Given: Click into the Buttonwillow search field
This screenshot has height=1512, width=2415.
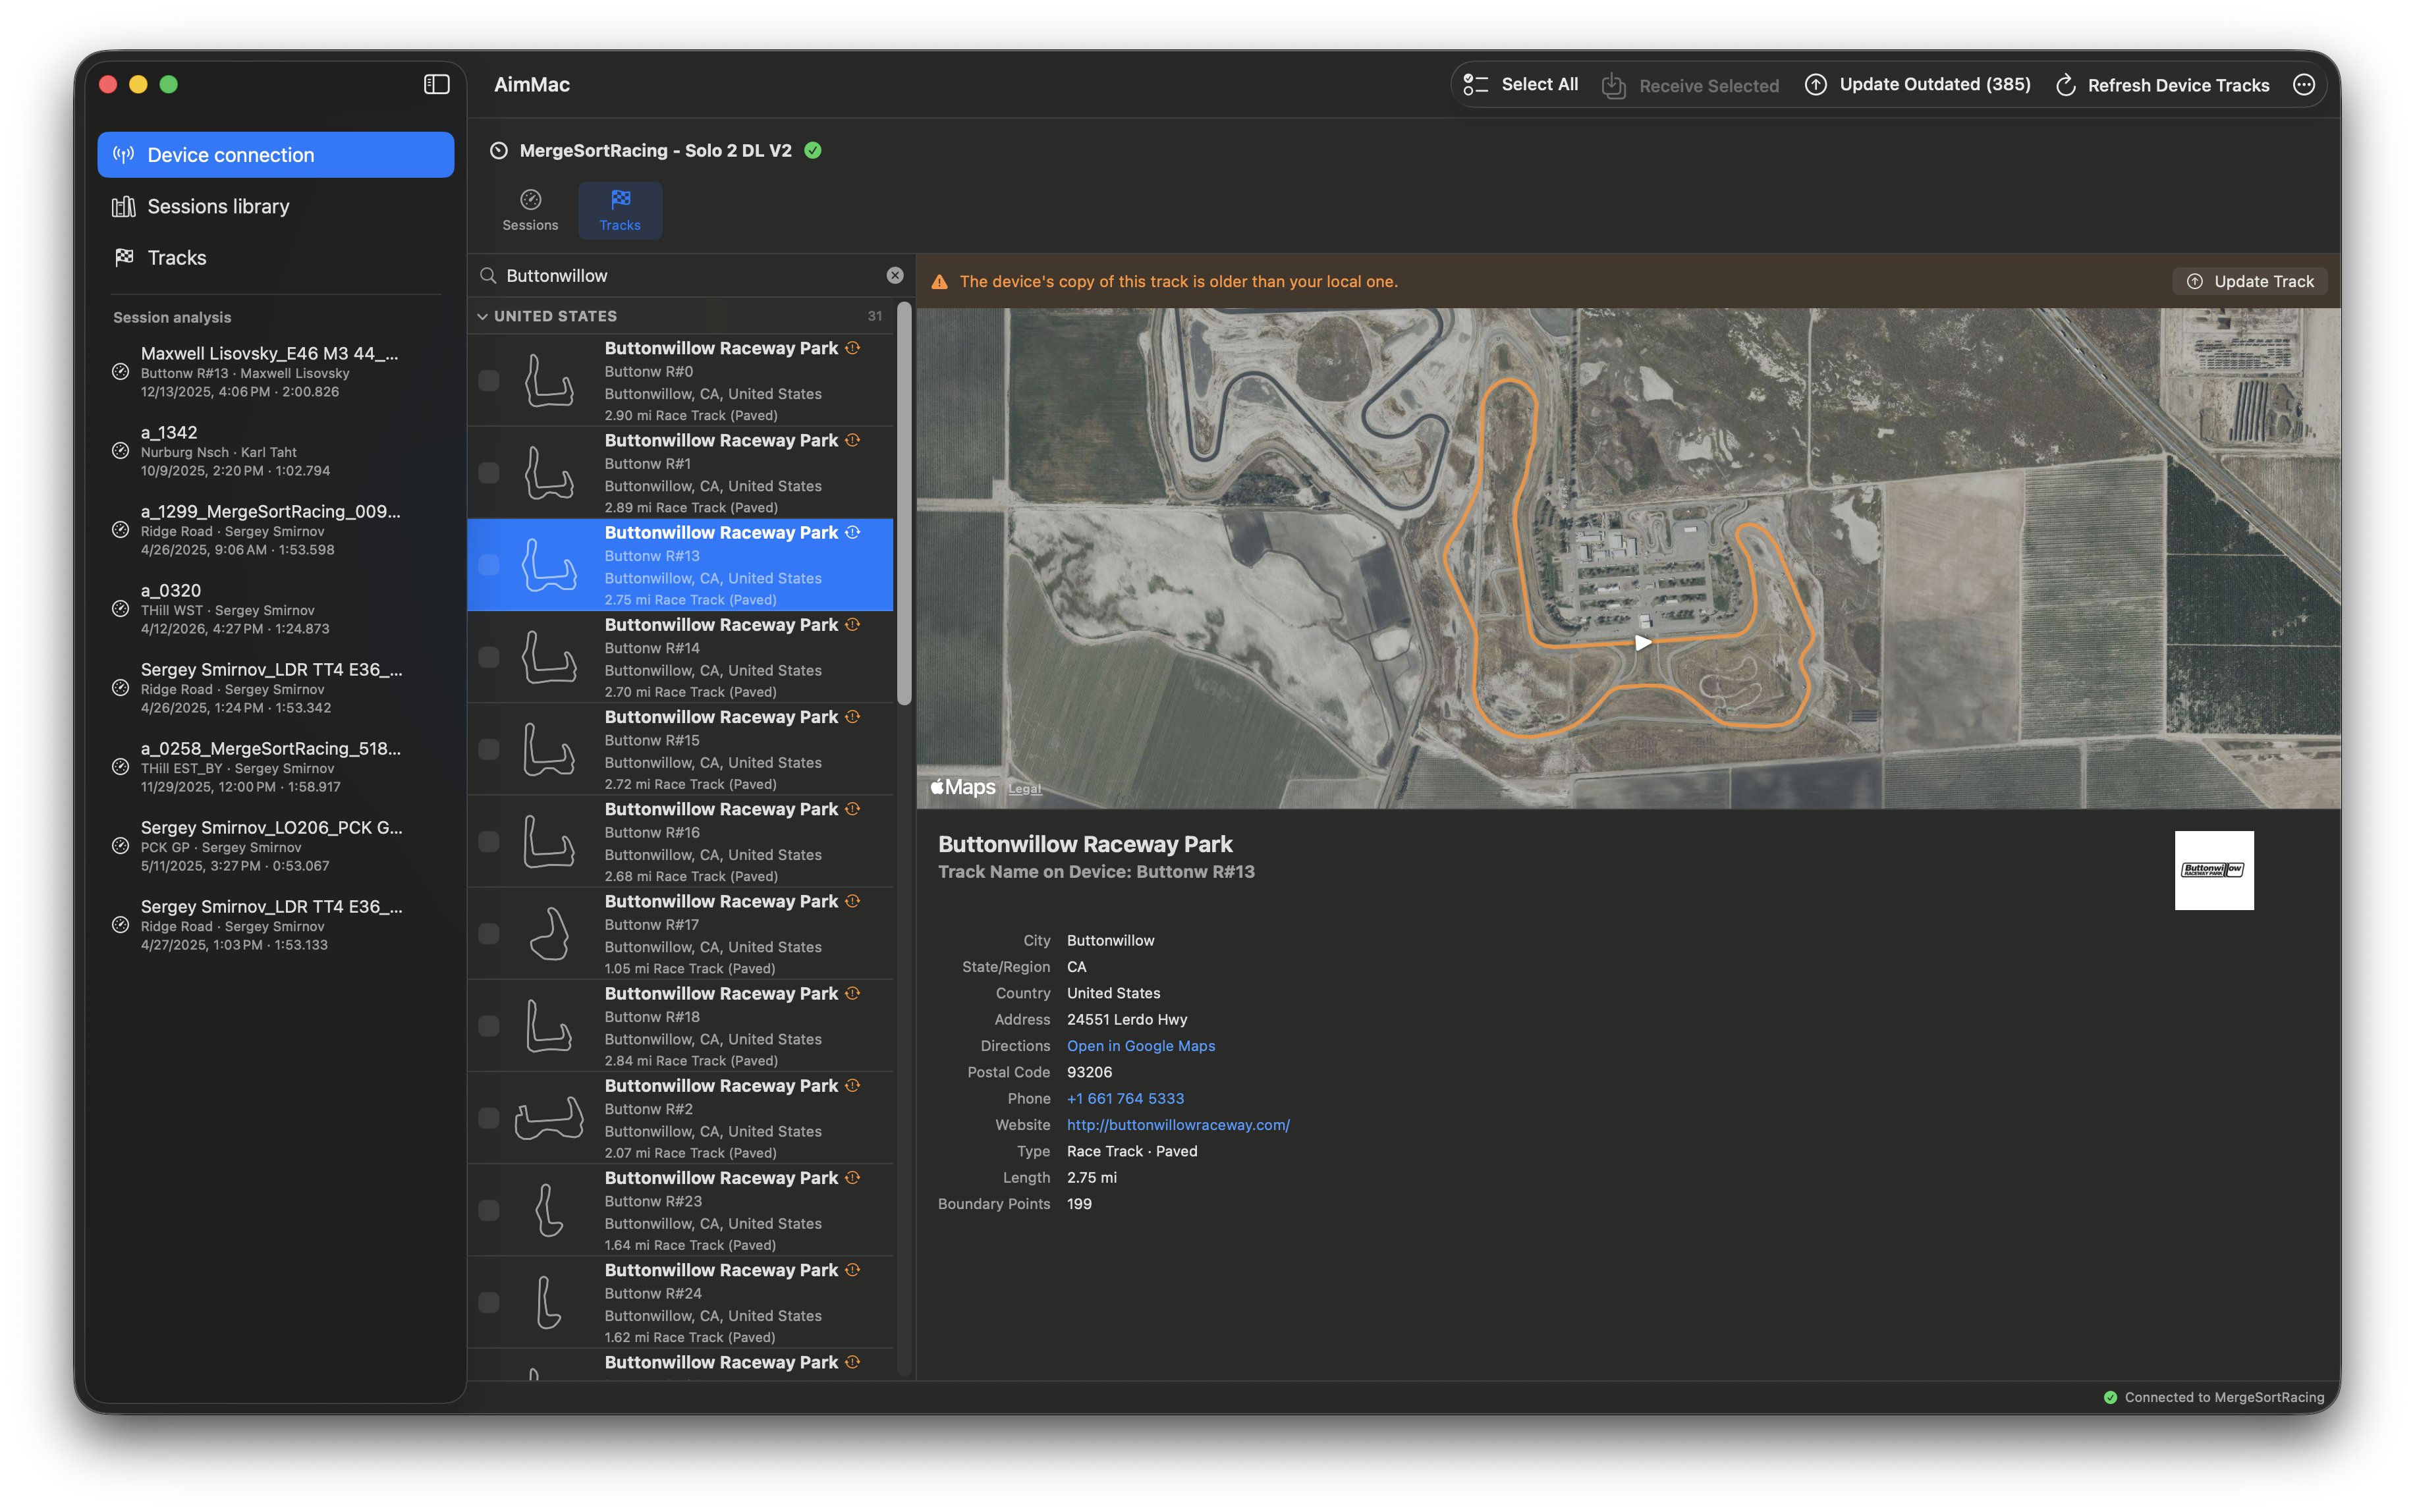Looking at the screenshot, I should coord(690,275).
